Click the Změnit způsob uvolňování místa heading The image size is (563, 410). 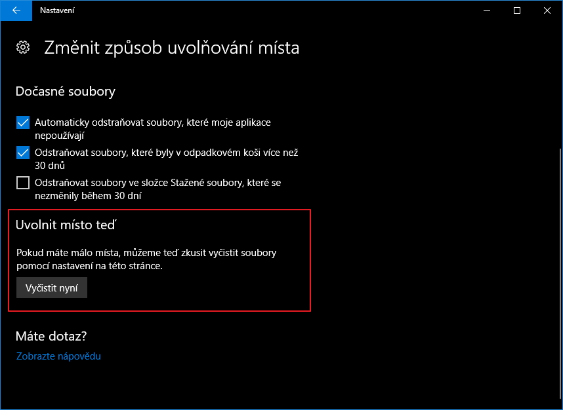[x=171, y=48]
